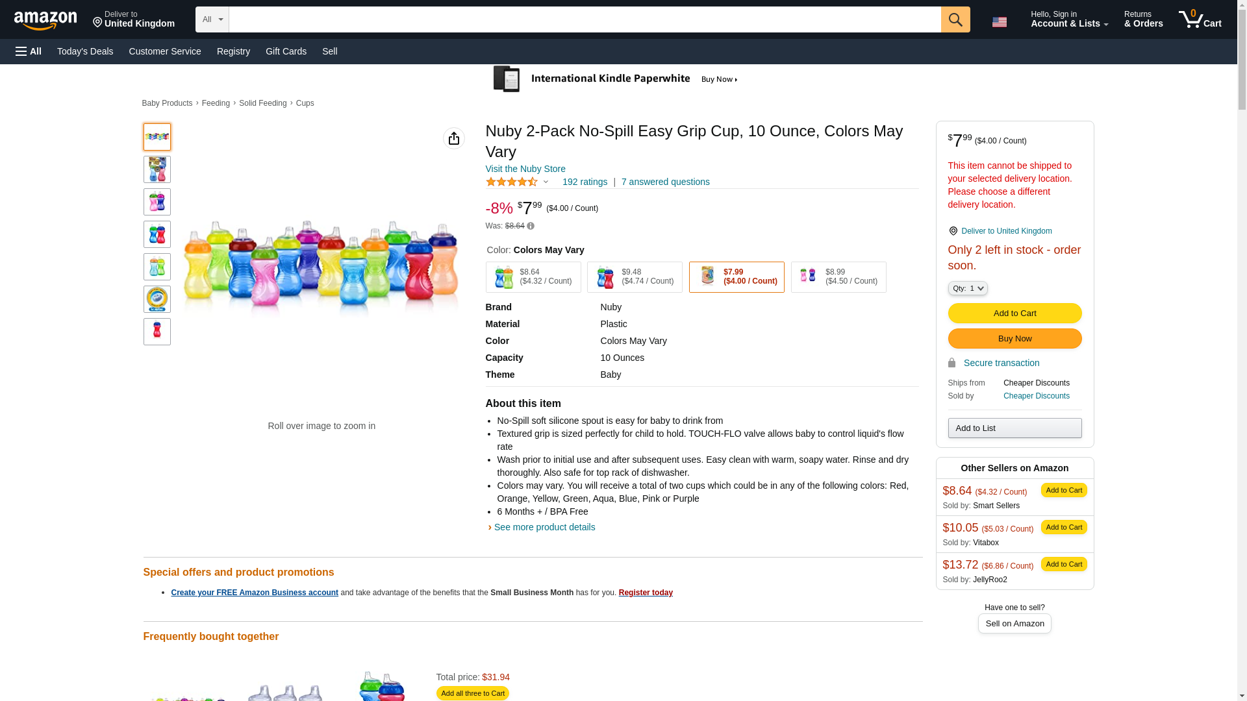Choose the $8.99 color variant
The width and height of the screenshot is (1247, 701).
(838, 277)
